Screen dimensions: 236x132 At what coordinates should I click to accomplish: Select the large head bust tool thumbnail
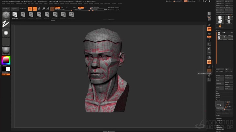(x=220, y=20)
